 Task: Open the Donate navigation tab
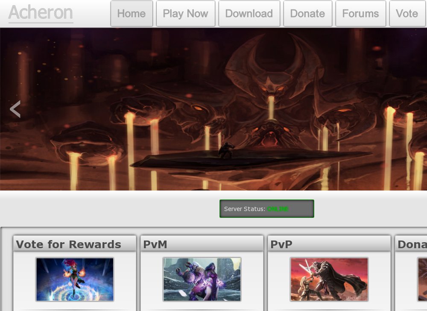click(x=307, y=14)
